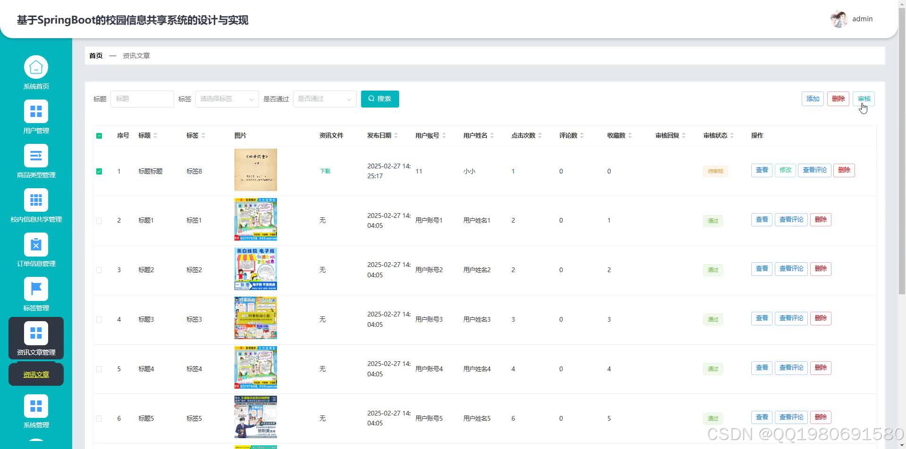Expand the 是否通过 dropdown
Viewport: 906px width, 449px height.
(324, 99)
